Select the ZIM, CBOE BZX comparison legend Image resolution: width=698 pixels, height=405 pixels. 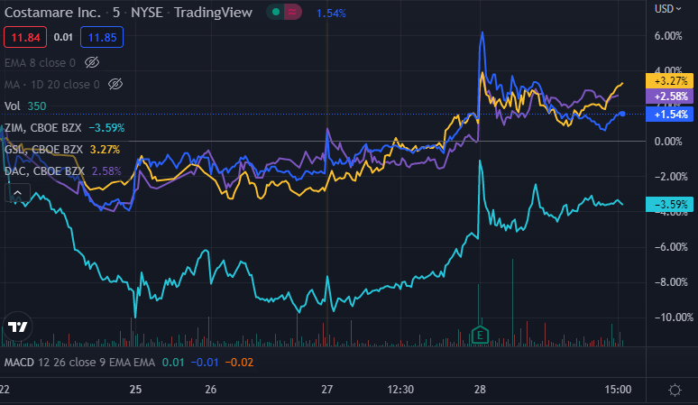[x=42, y=128]
